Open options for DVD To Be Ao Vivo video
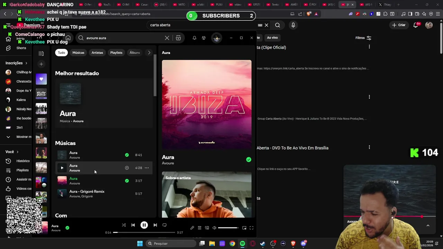 pyautogui.click(x=369, y=147)
